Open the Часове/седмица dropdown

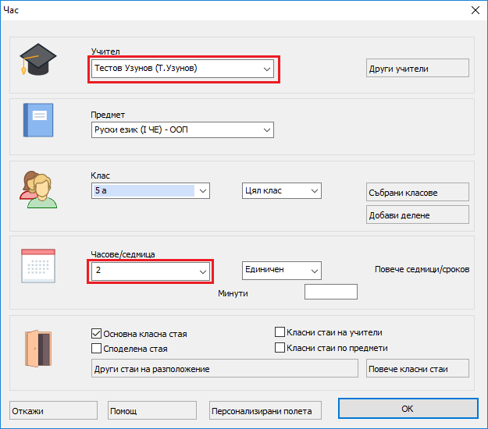click(203, 271)
